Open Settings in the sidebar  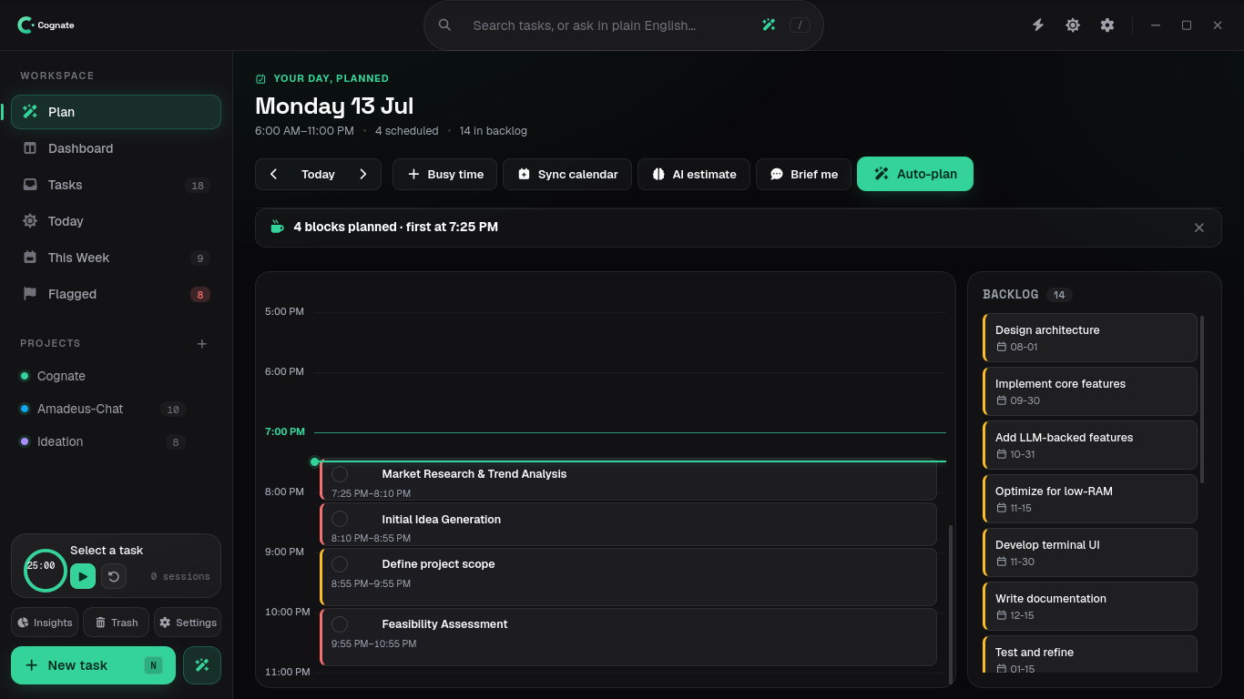(188, 623)
